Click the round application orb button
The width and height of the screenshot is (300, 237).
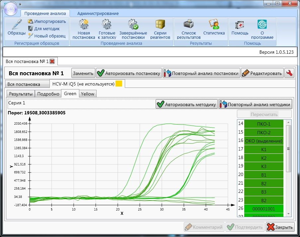[x=11, y=9]
